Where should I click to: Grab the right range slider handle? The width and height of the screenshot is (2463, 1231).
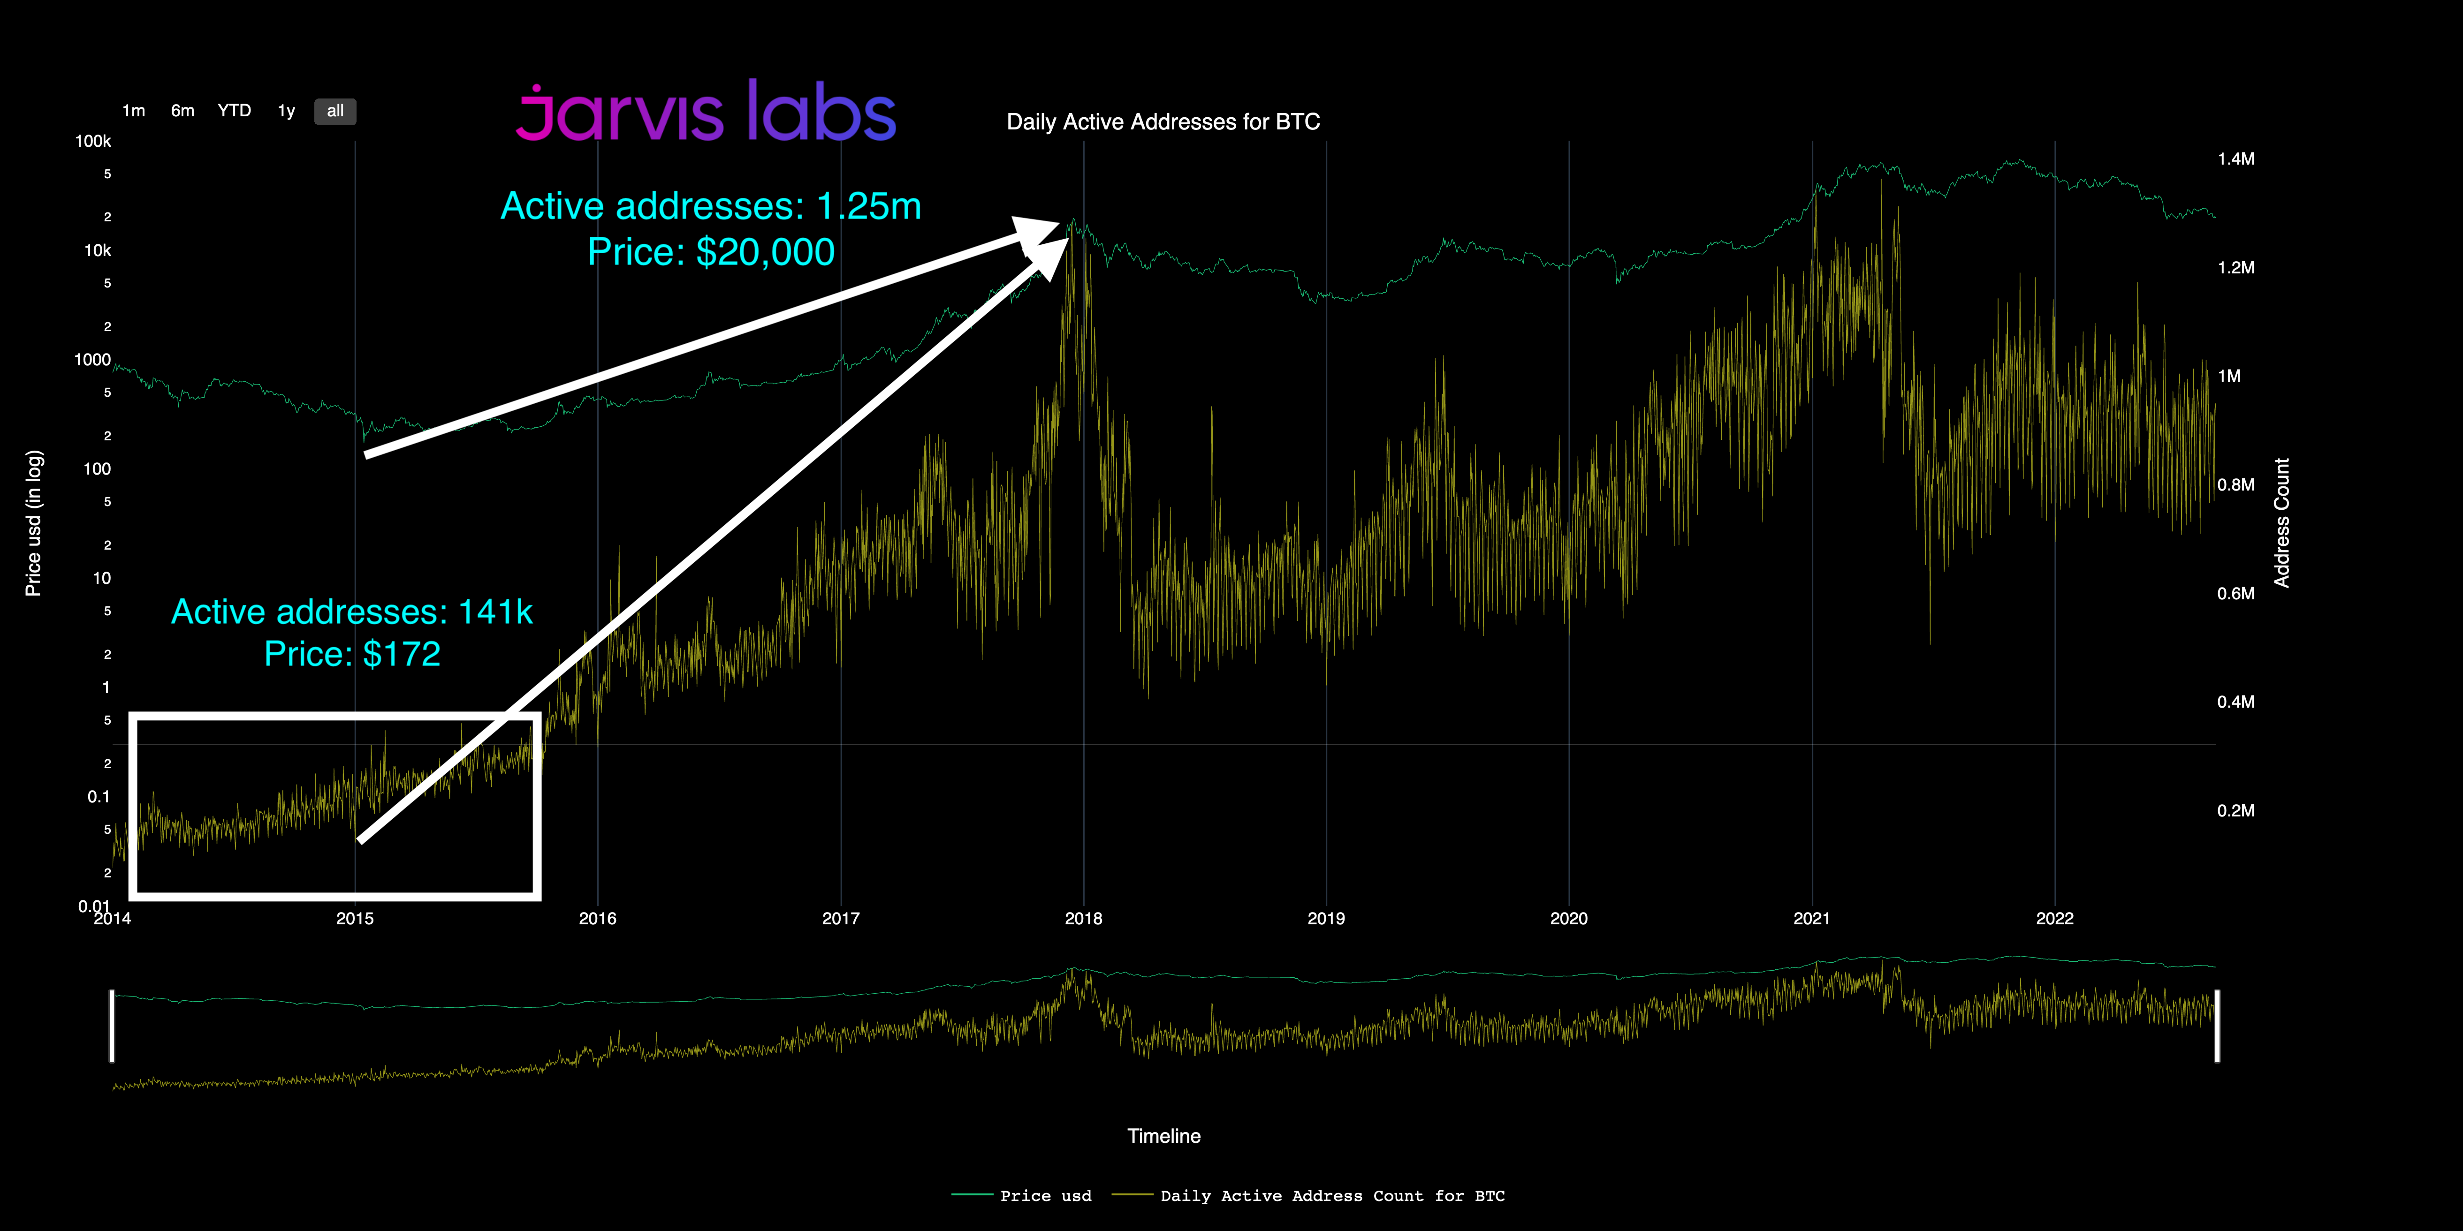pos(2217,1026)
